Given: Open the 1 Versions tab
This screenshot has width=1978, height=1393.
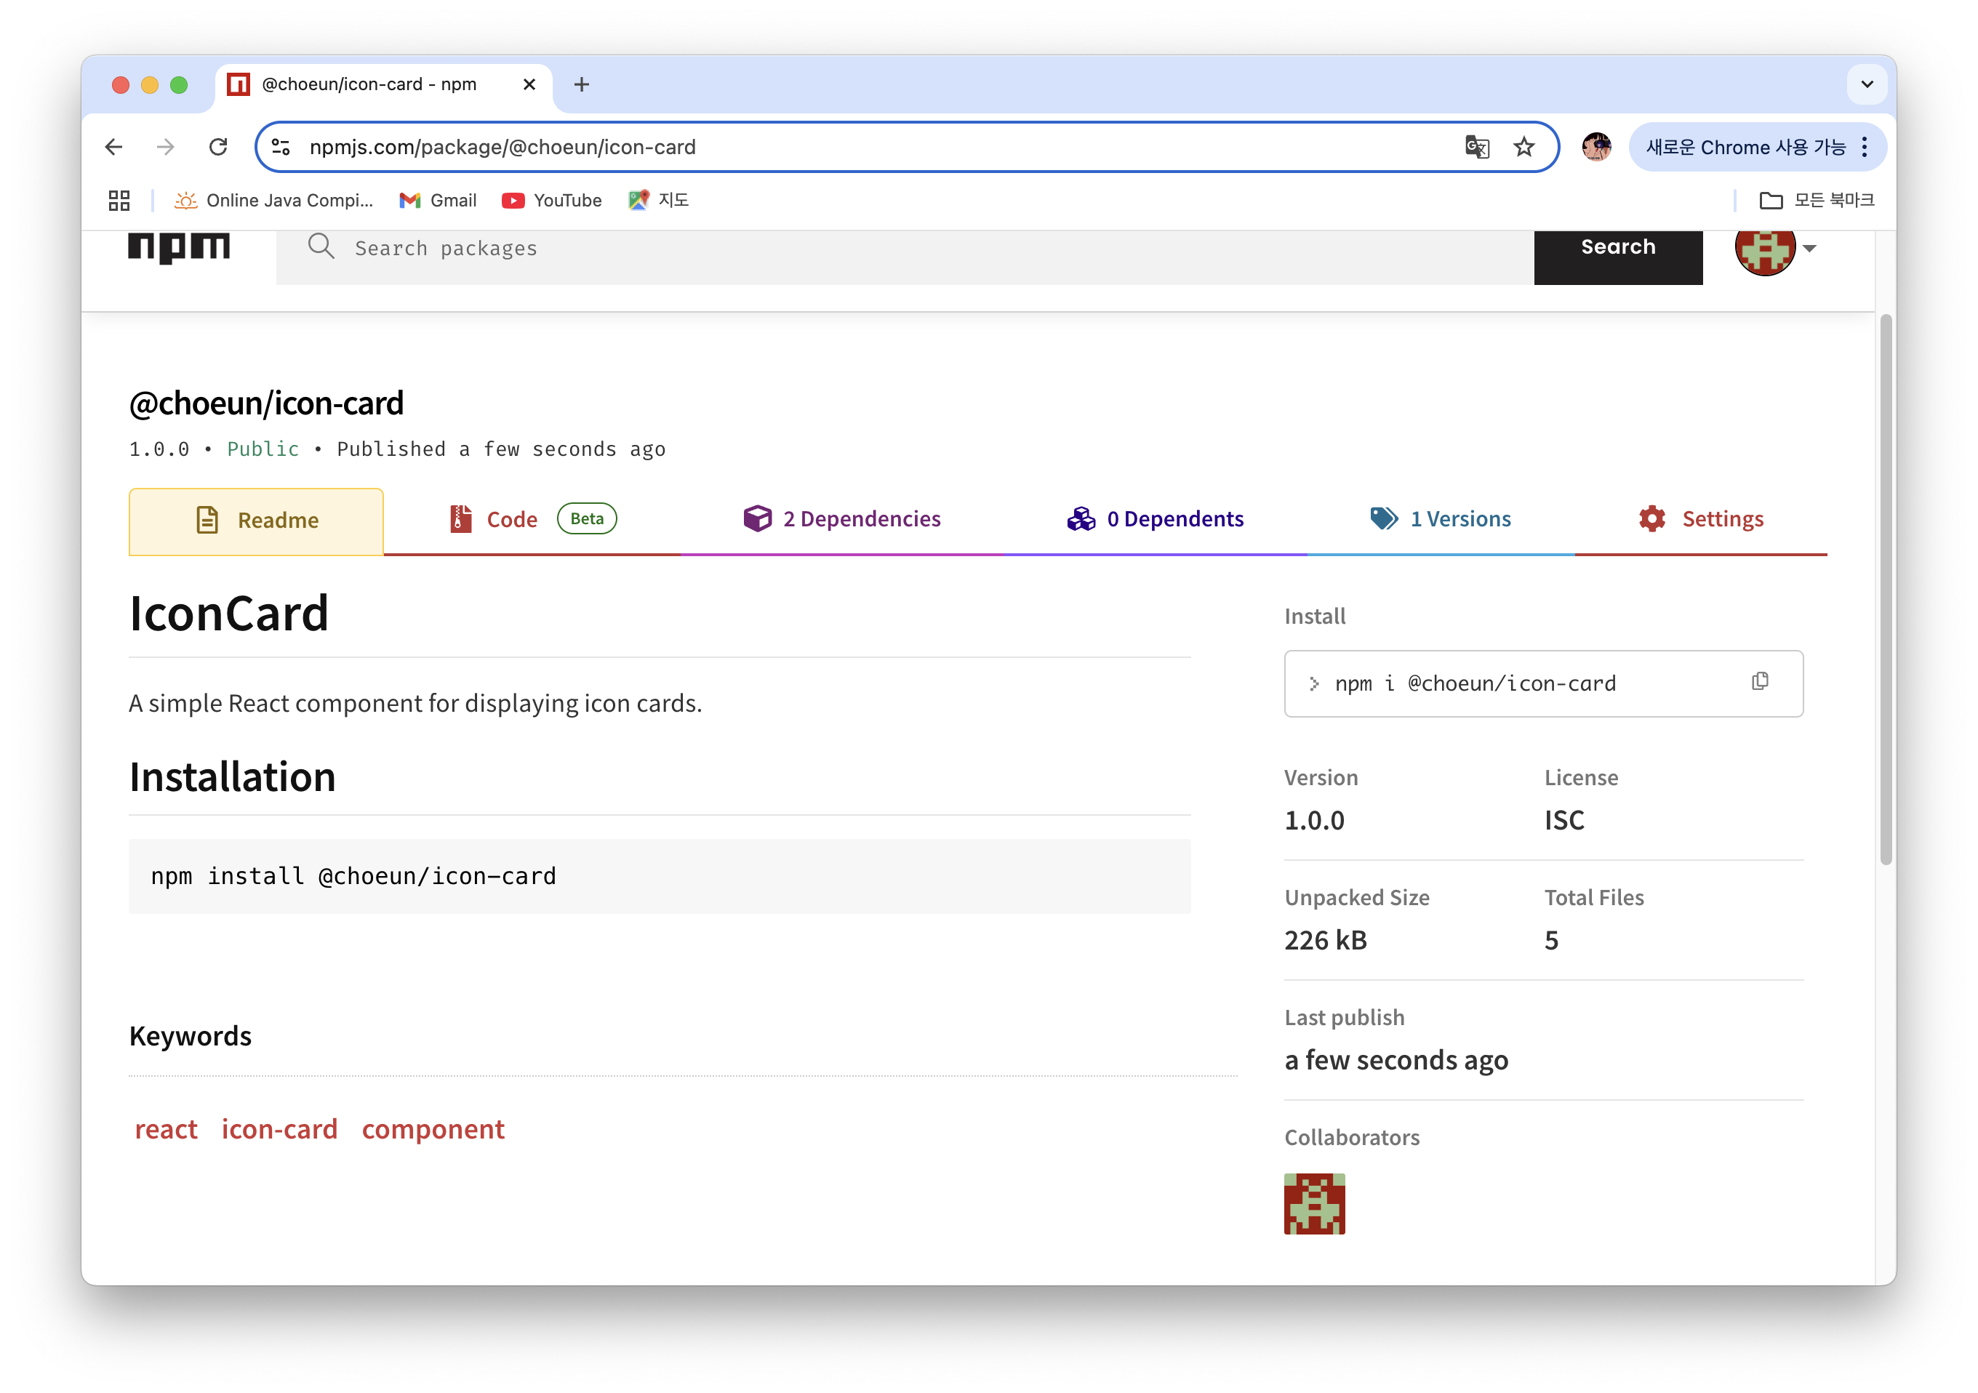Looking at the screenshot, I should pos(1460,518).
